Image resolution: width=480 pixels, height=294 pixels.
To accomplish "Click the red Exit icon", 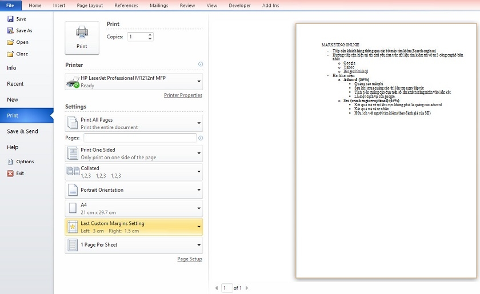I will click(x=10, y=173).
